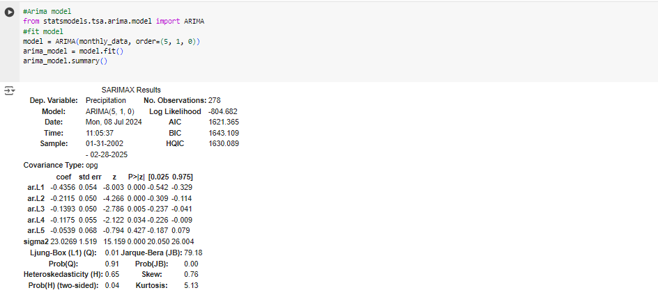This screenshot has height=304, width=658.
Task: Click the AIC value 1621.365
Action: pos(223,122)
